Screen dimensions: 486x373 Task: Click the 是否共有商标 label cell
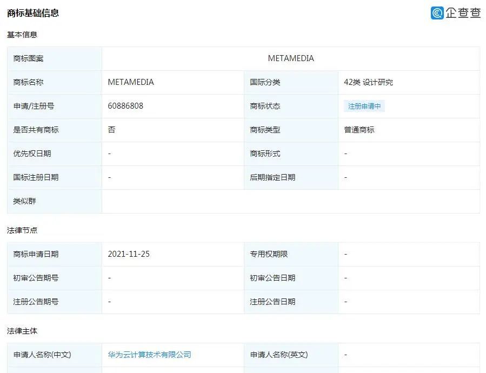pyautogui.click(x=55, y=130)
